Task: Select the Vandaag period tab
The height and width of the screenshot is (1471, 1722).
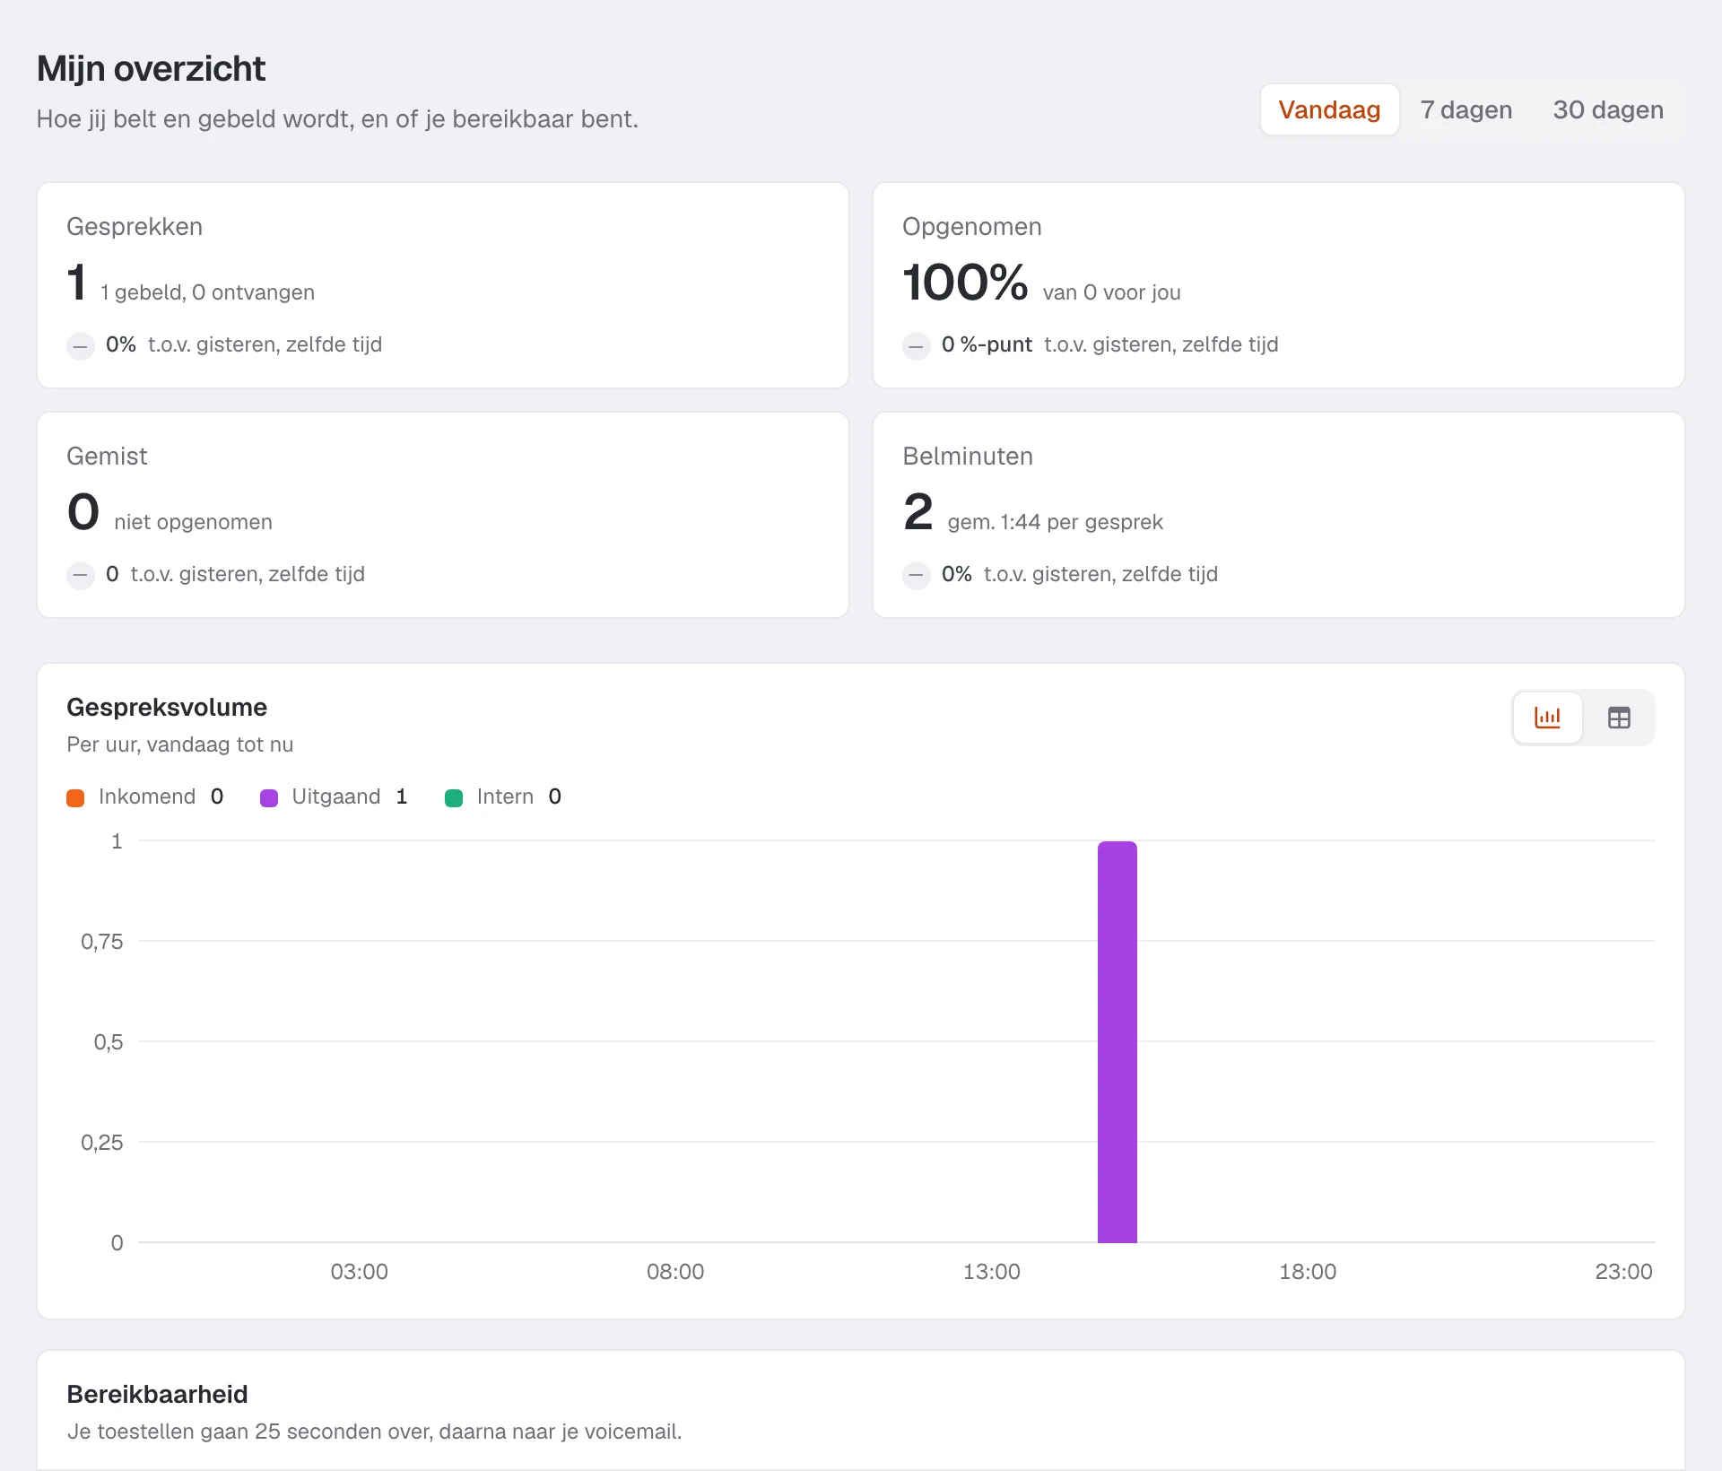Action: (1329, 109)
